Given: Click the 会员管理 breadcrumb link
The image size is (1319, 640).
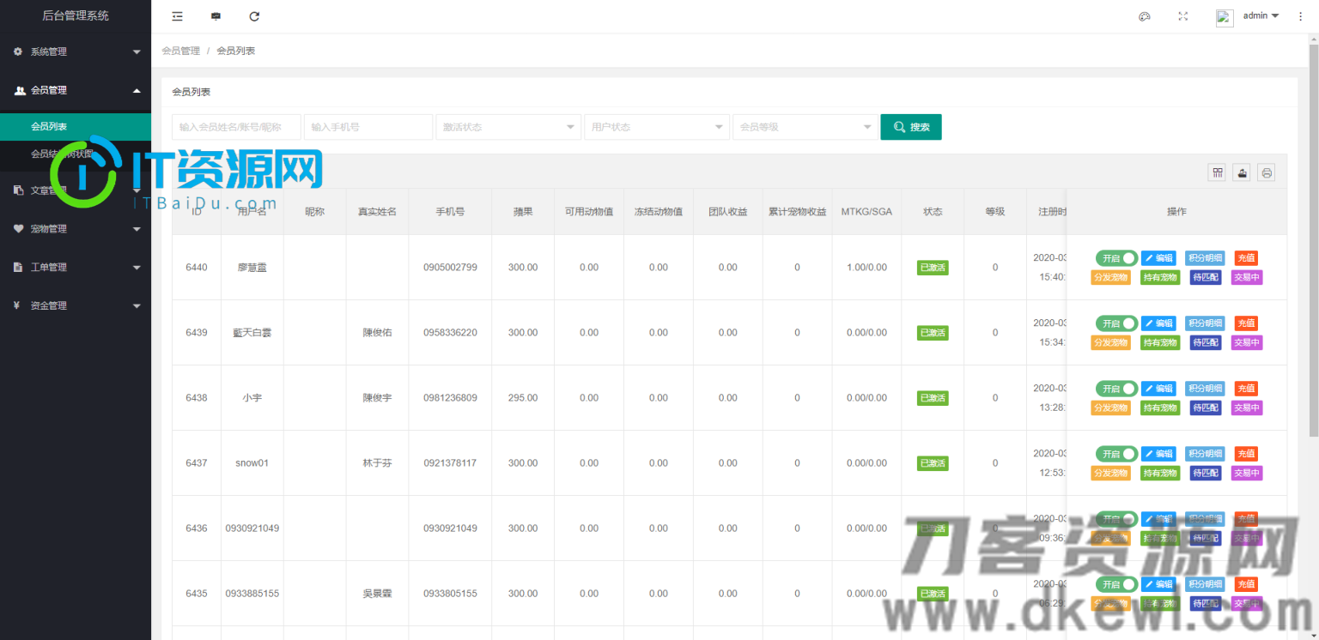Looking at the screenshot, I should 180,51.
